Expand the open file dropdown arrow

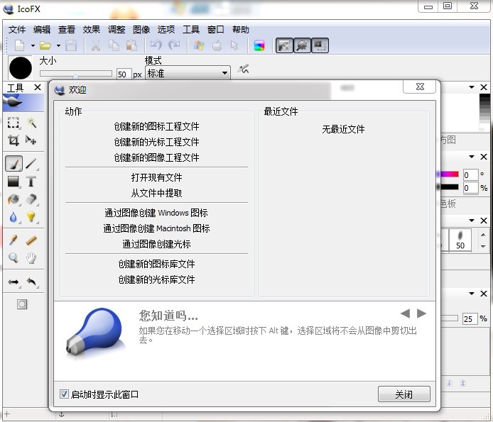(x=58, y=46)
